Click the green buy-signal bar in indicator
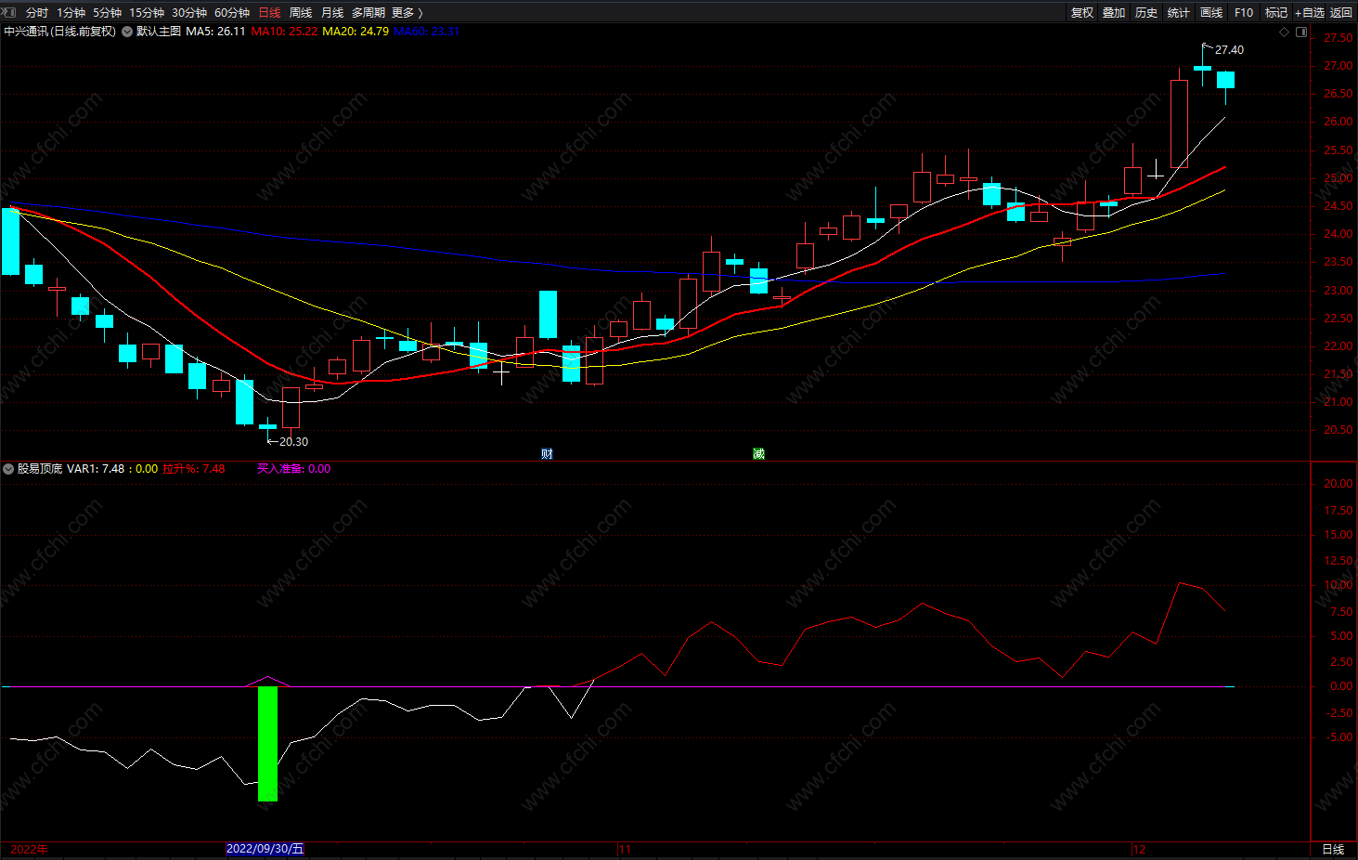This screenshot has height=860, width=1358. (267, 743)
